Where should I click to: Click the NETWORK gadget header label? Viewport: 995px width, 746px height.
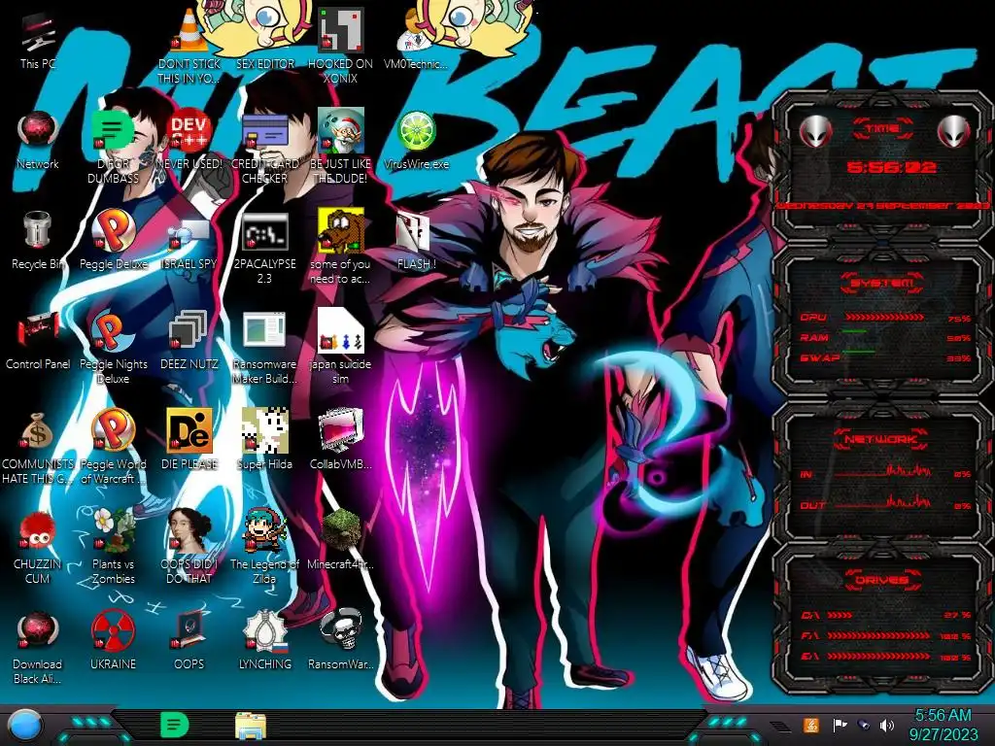882,439
